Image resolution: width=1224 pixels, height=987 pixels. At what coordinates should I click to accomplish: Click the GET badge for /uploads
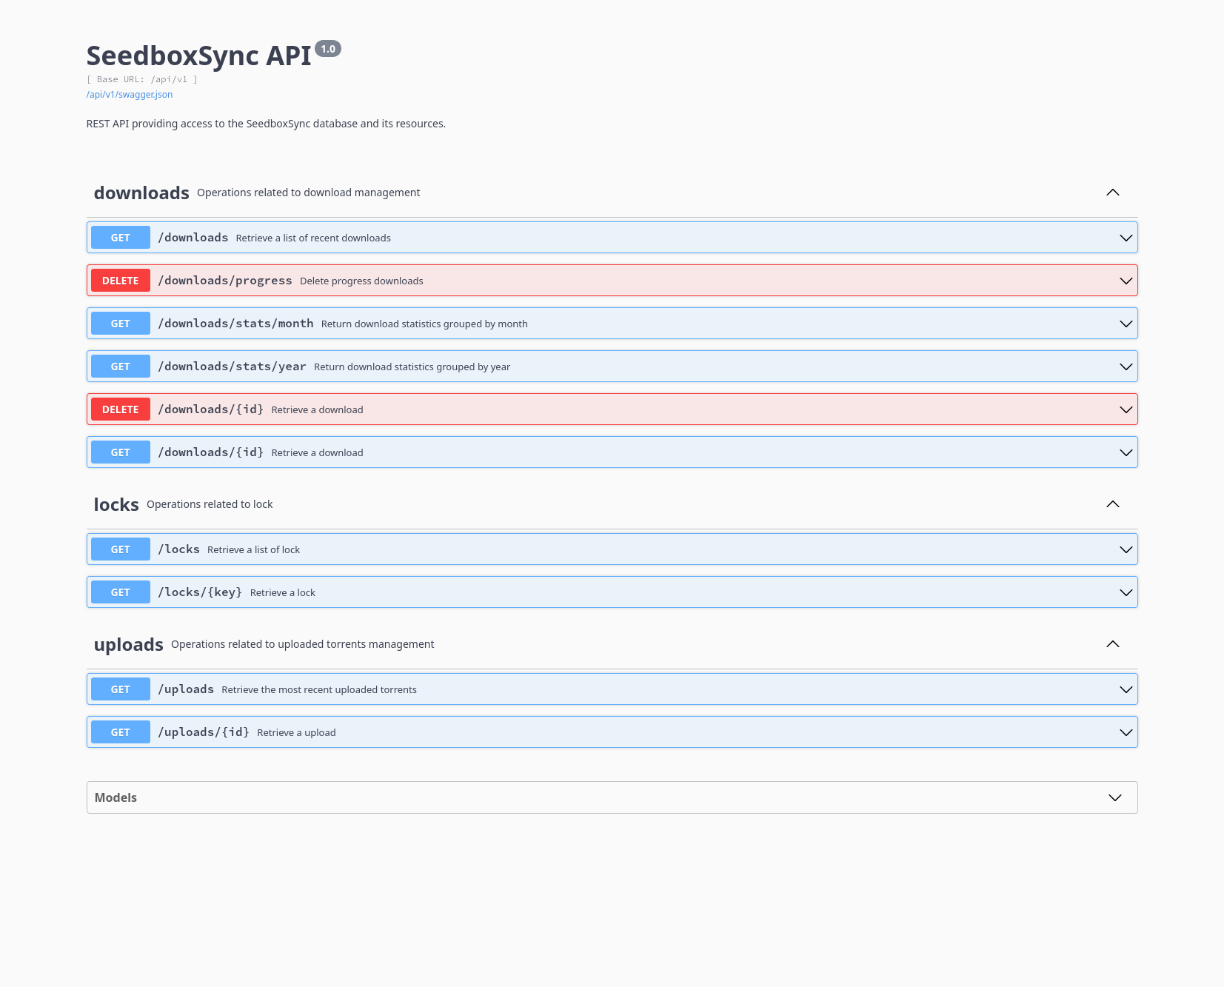coord(121,689)
